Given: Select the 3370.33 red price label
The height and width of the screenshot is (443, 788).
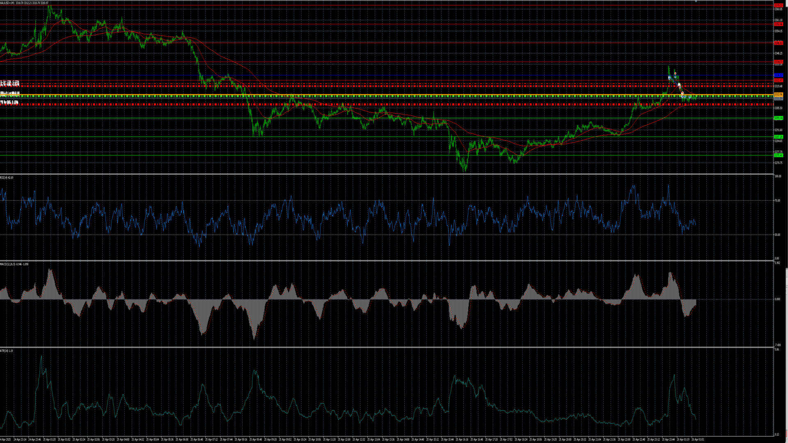Looking at the screenshot, I should 778,5.
